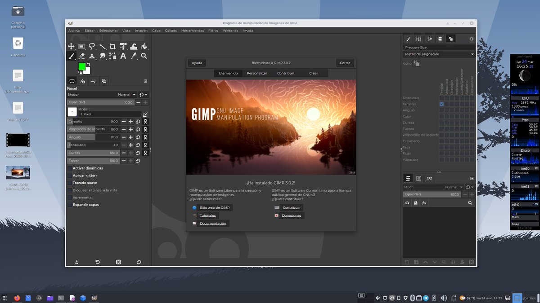
Task: Select the Unified Transform tool
Action: point(123,46)
